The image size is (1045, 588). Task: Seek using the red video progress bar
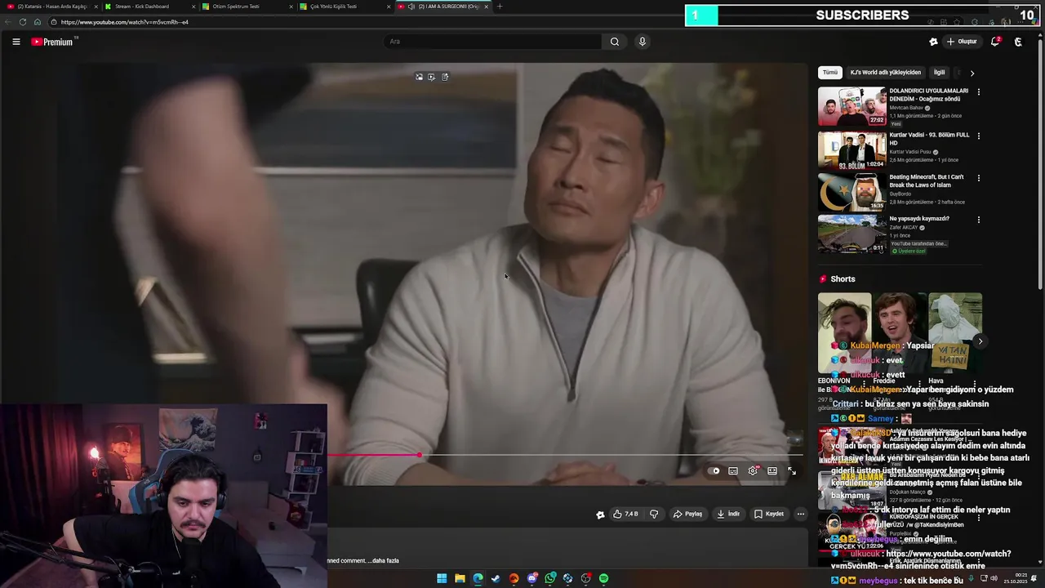click(x=565, y=455)
